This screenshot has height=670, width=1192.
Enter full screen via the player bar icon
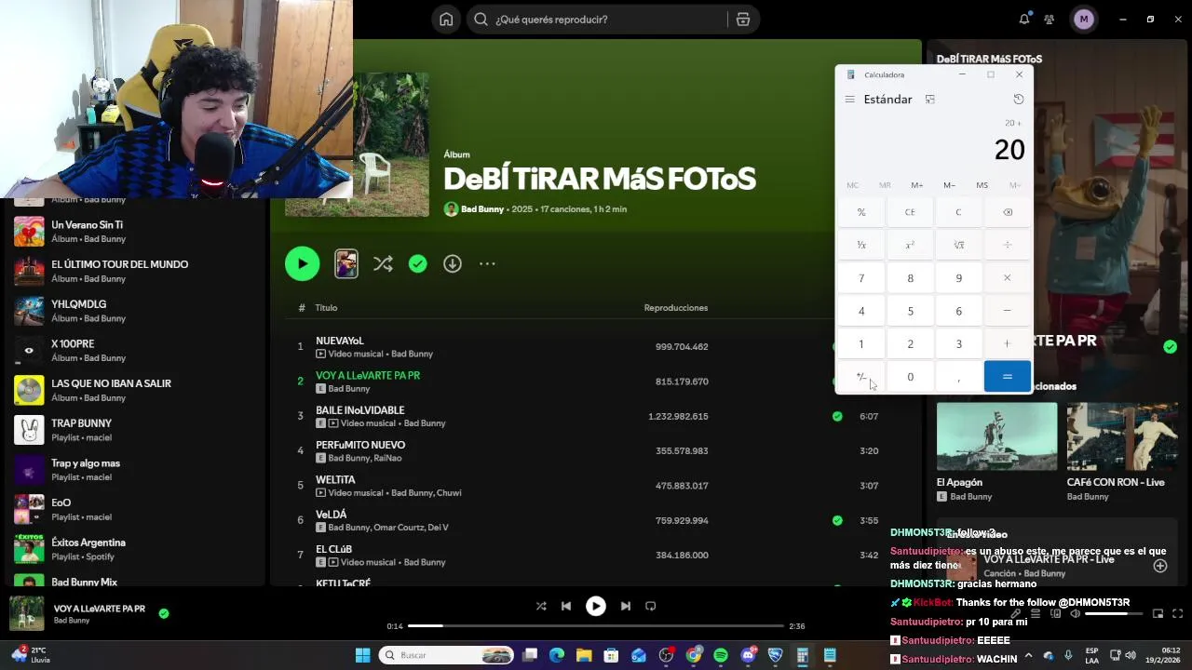coord(1177,614)
